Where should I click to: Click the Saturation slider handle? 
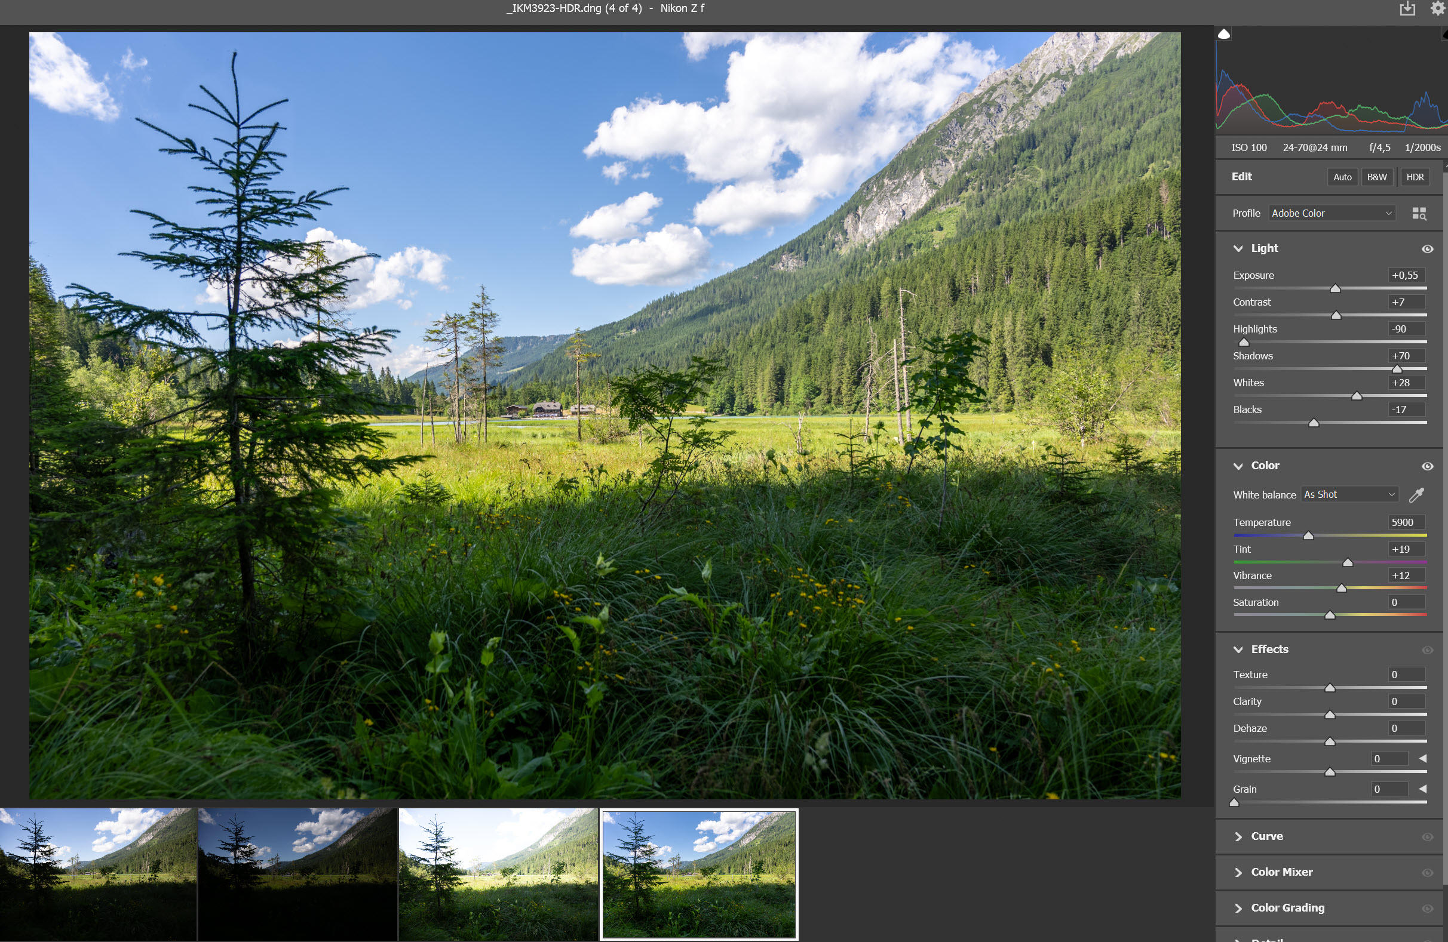[x=1330, y=615]
